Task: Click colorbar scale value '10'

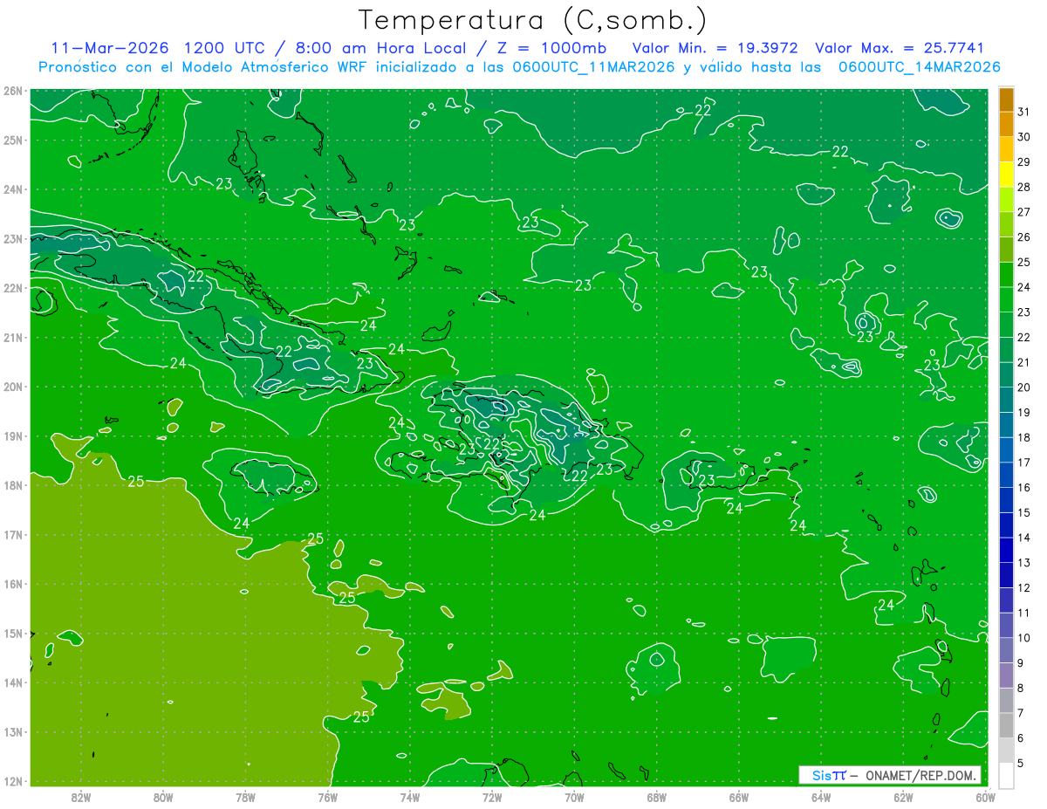Action: coord(1023,637)
